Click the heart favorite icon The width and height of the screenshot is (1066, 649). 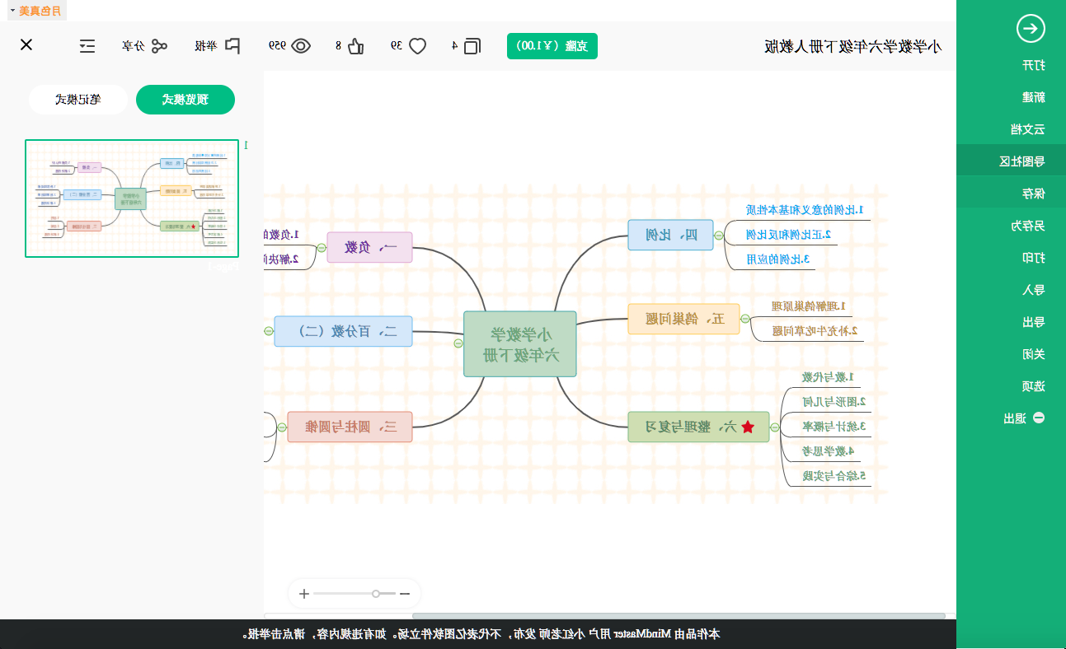[x=418, y=46]
